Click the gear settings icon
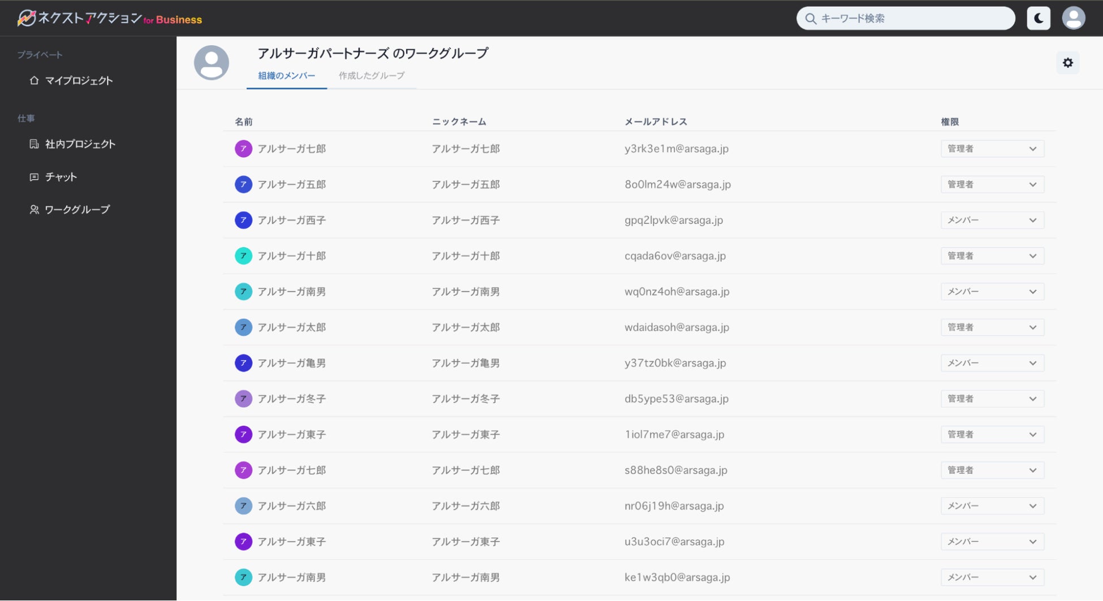 click(1067, 63)
